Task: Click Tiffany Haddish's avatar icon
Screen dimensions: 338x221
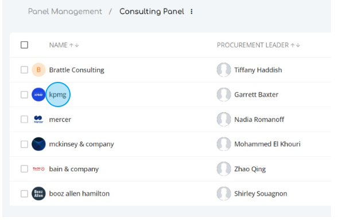Action: (224, 70)
